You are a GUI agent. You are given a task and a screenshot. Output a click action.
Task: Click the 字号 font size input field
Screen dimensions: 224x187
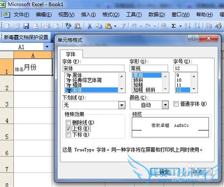point(185,68)
